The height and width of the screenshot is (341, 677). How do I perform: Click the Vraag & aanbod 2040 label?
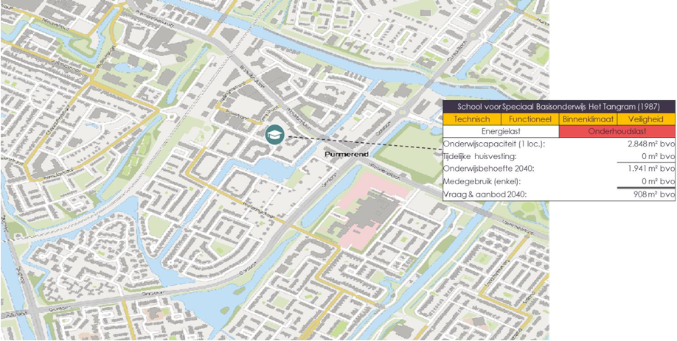[485, 194]
